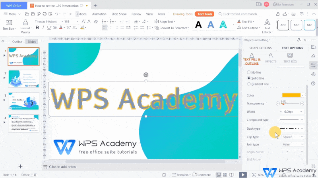Screen dimensions: 318x178
Task: Click Remarks in status bar
Action: click(181, 175)
